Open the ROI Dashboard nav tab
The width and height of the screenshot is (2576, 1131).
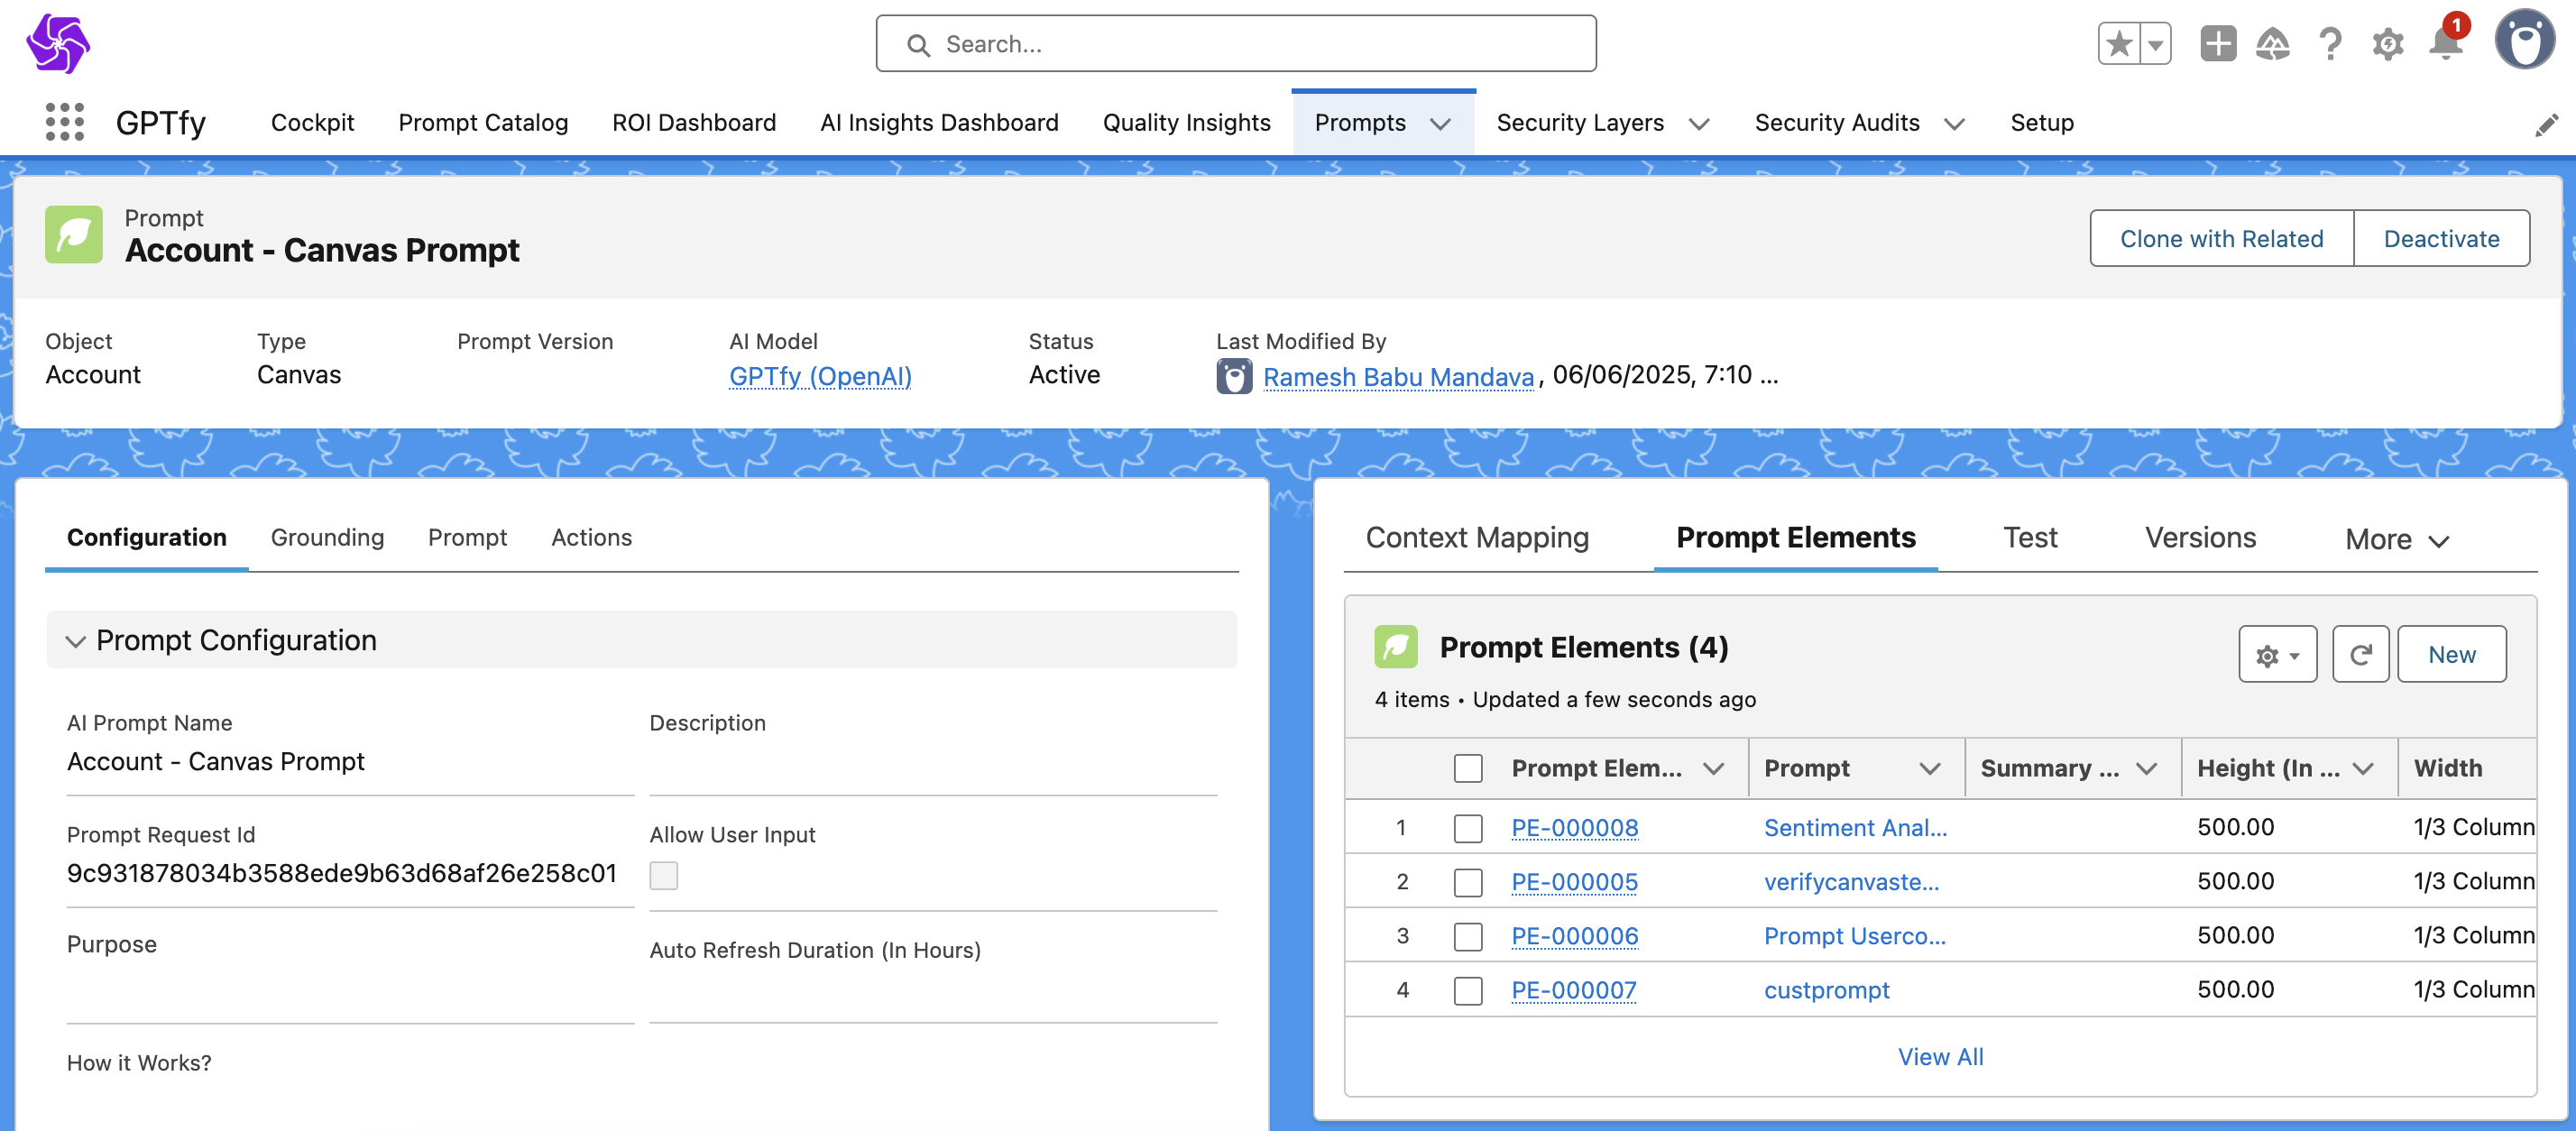tap(693, 122)
